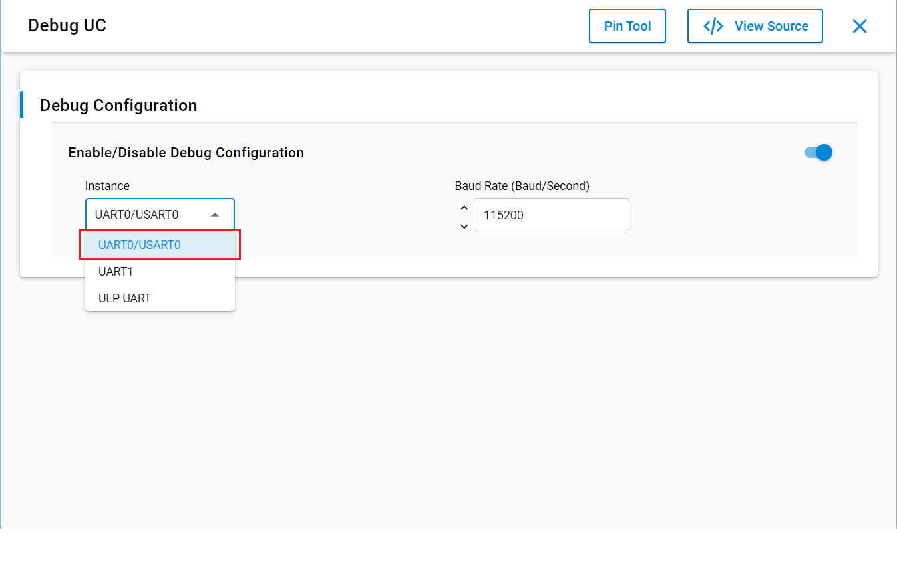
Task: Disable the Debug Configuration toggle switch
Action: [x=818, y=153]
